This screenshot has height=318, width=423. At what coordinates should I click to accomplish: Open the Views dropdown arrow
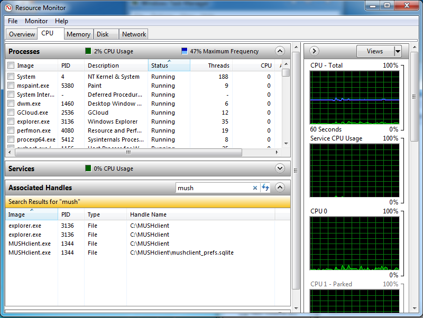point(398,51)
